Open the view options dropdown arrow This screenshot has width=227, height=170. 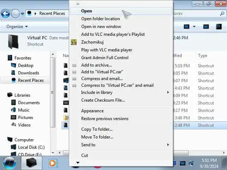coord(194,27)
